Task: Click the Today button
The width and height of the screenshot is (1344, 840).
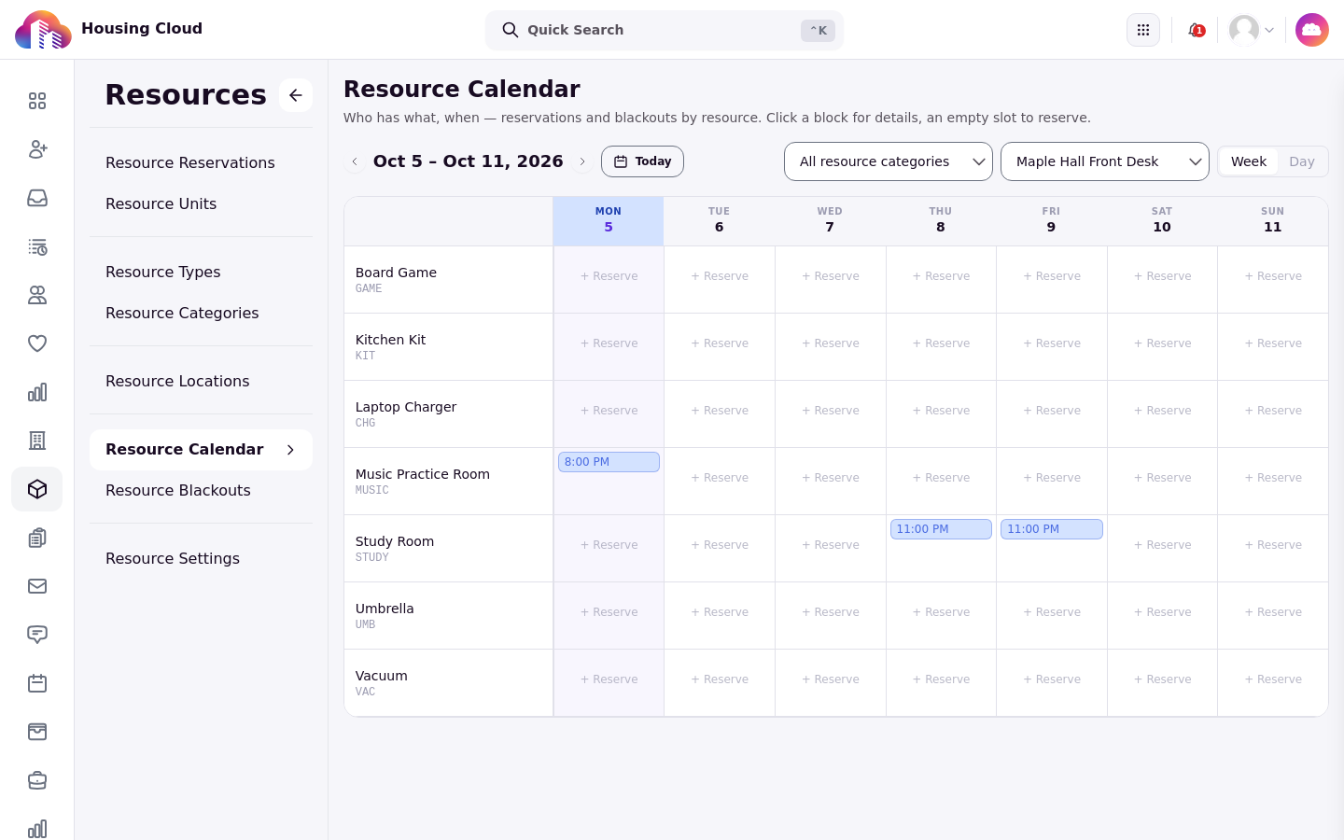Action: coord(642,161)
